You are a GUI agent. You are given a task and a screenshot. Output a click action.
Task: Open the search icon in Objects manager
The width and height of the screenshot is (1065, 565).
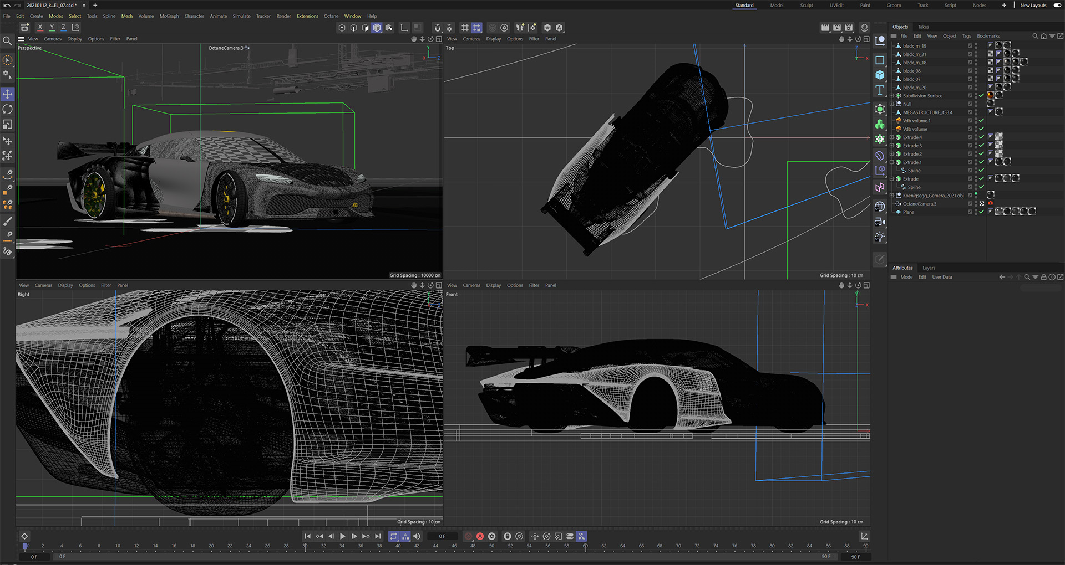pos(1035,36)
